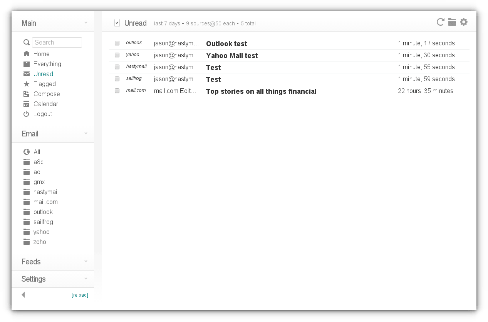Click the refresh icon in the message list header
This screenshot has height=322, width=488.
[440, 22]
